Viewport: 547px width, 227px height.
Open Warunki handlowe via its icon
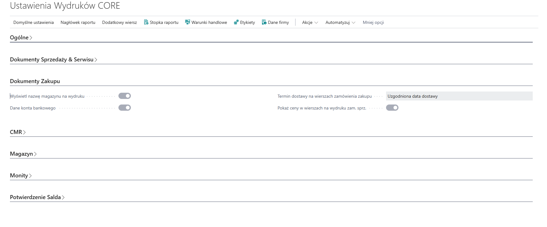(187, 22)
